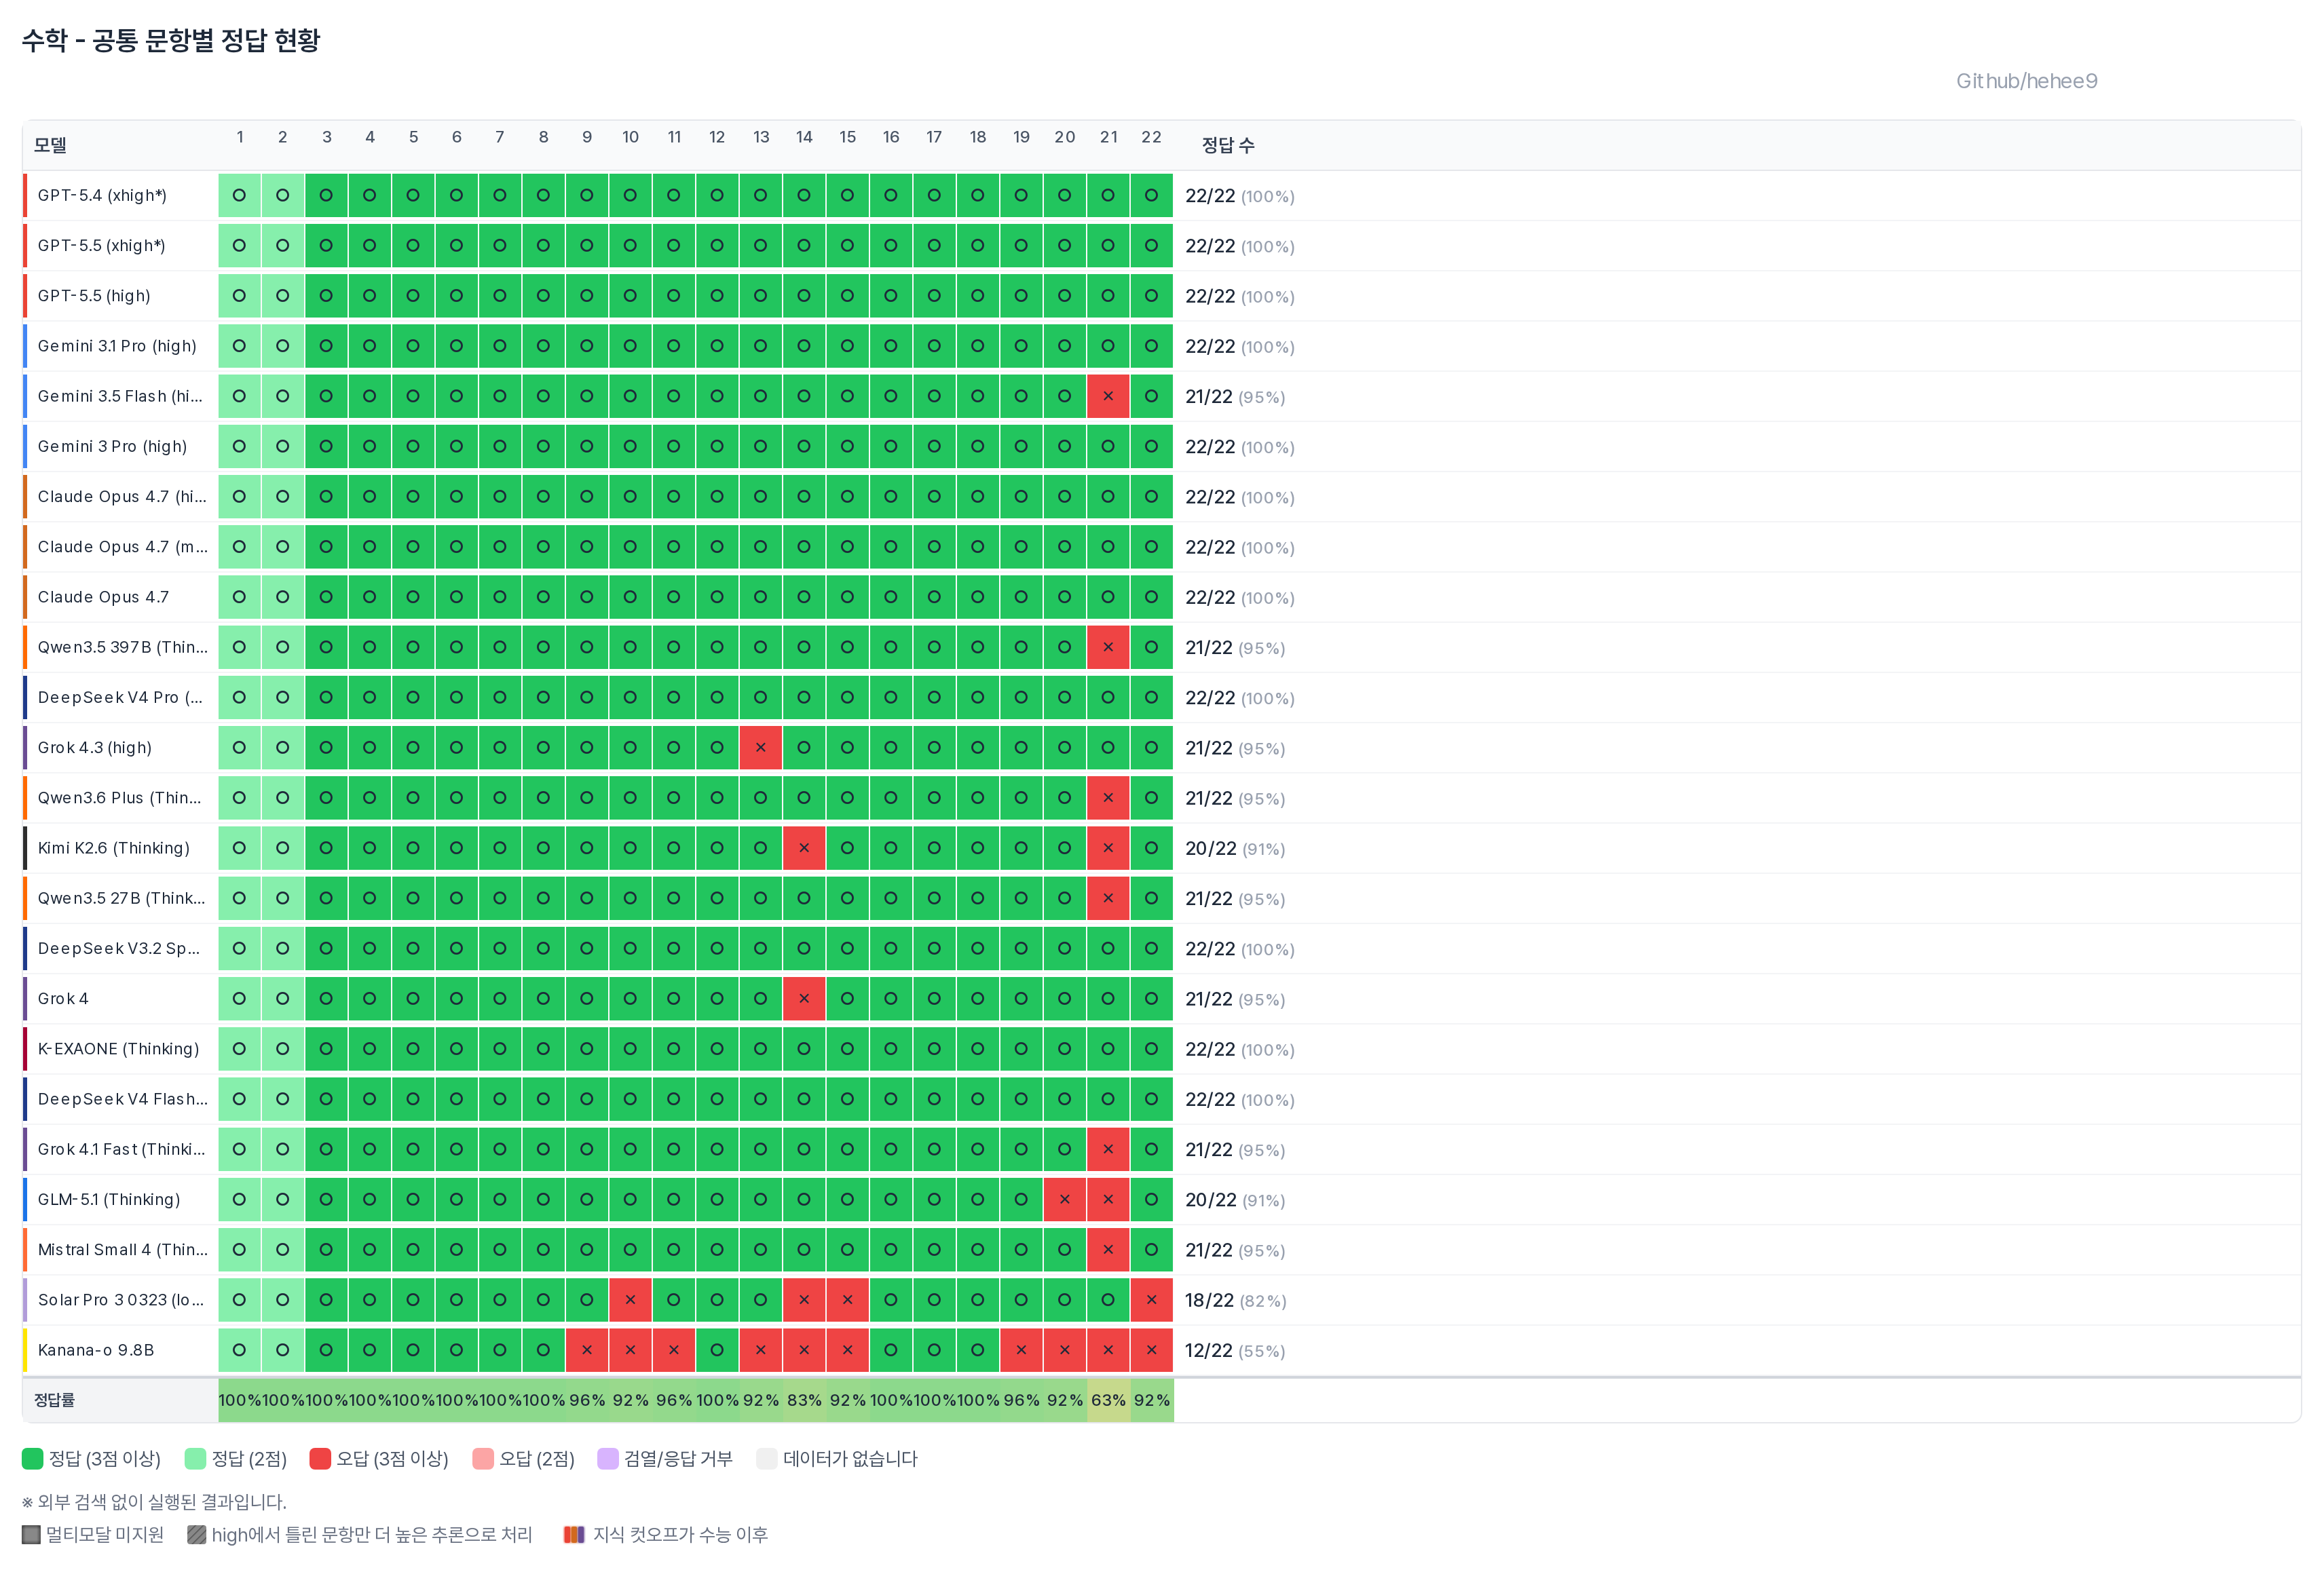Click the multicolor icon beside '지식 컷오프가 수능 이후'

point(574,1534)
